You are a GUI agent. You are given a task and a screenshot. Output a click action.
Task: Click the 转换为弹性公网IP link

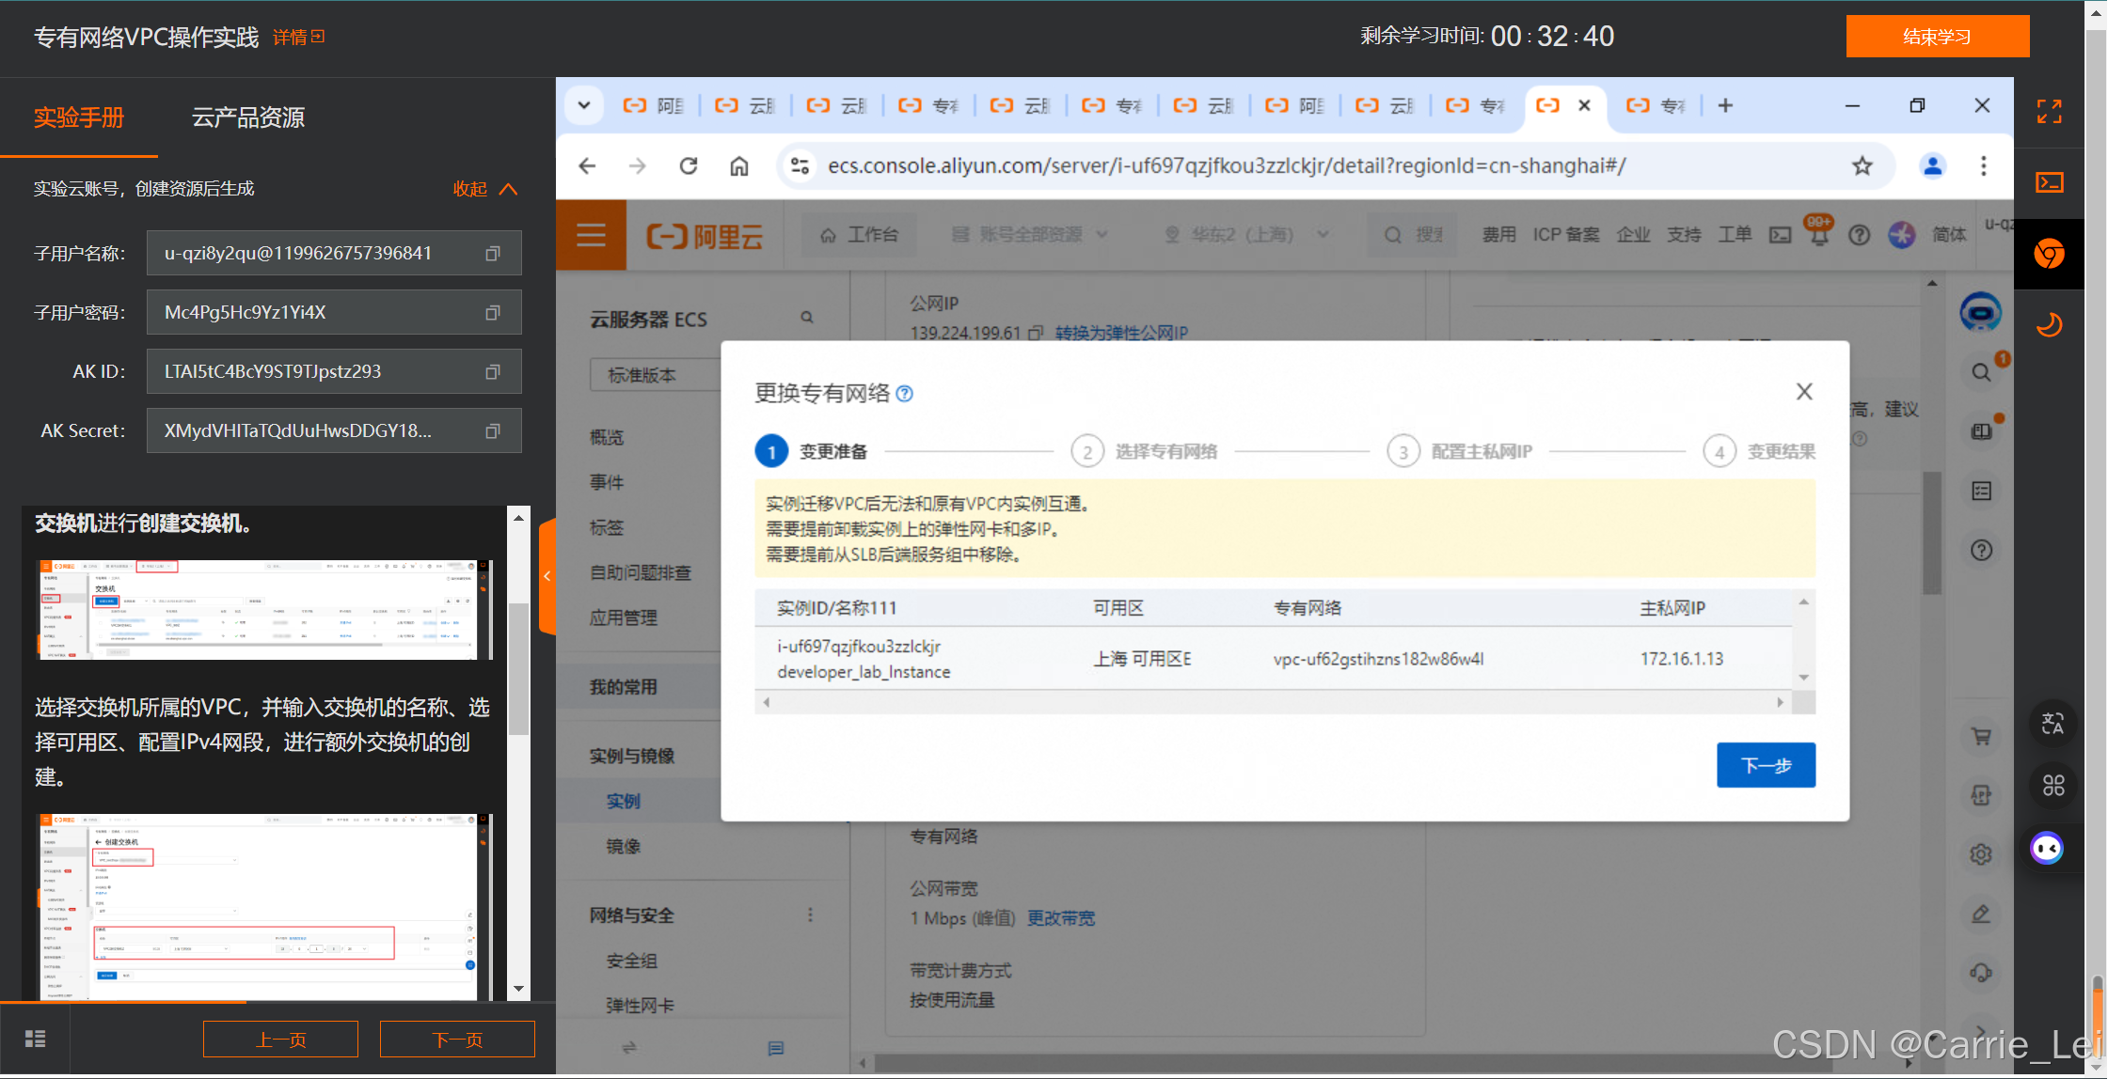pos(1121,333)
